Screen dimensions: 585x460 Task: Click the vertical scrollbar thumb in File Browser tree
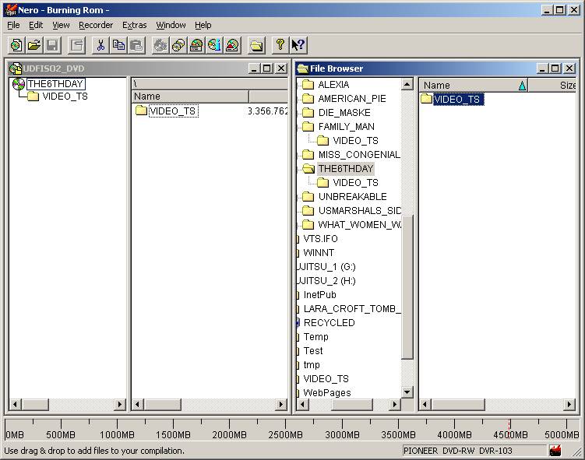(x=407, y=287)
